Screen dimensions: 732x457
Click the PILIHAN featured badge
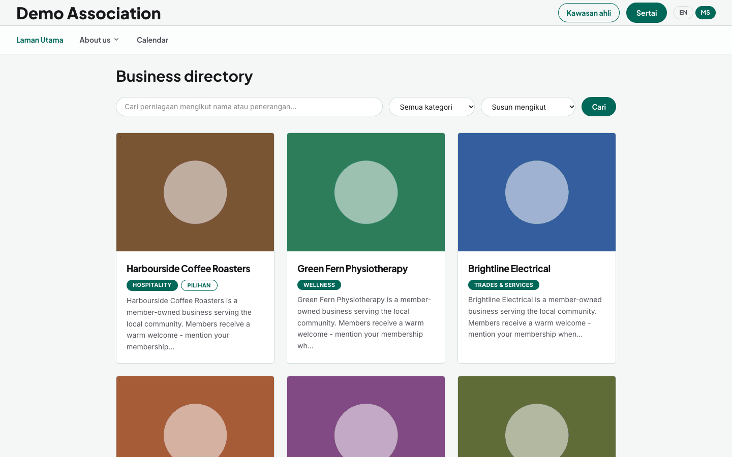(x=199, y=285)
